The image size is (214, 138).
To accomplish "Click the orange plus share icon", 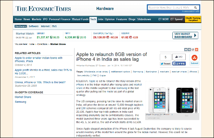I will point(196,49).
